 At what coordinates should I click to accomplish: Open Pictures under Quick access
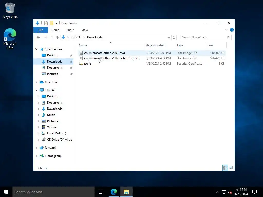pyautogui.click(x=52, y=74)
